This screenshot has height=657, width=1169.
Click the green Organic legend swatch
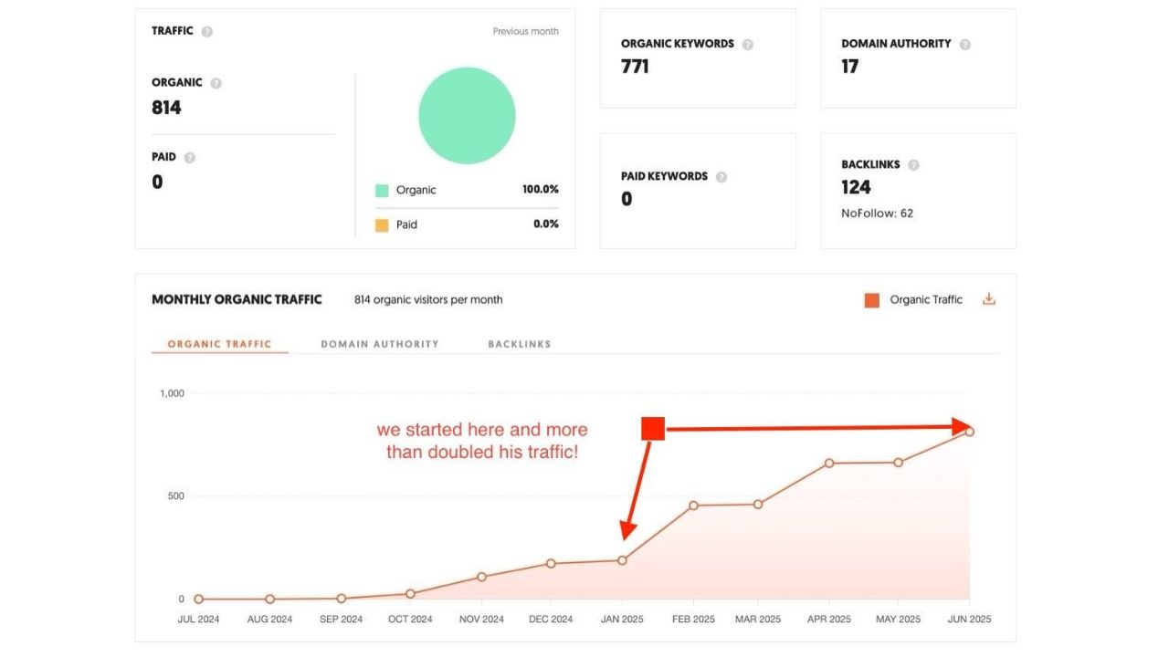[x=382, y=191]
